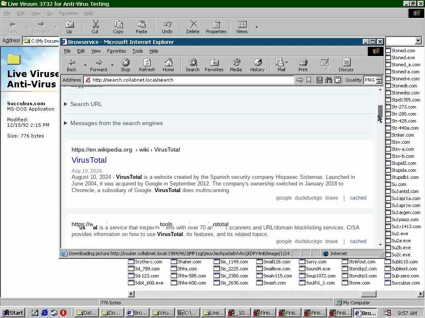Click the Start button
This screenshot has width=425, height=318.
pyautogui.click(x=13, y=313)
